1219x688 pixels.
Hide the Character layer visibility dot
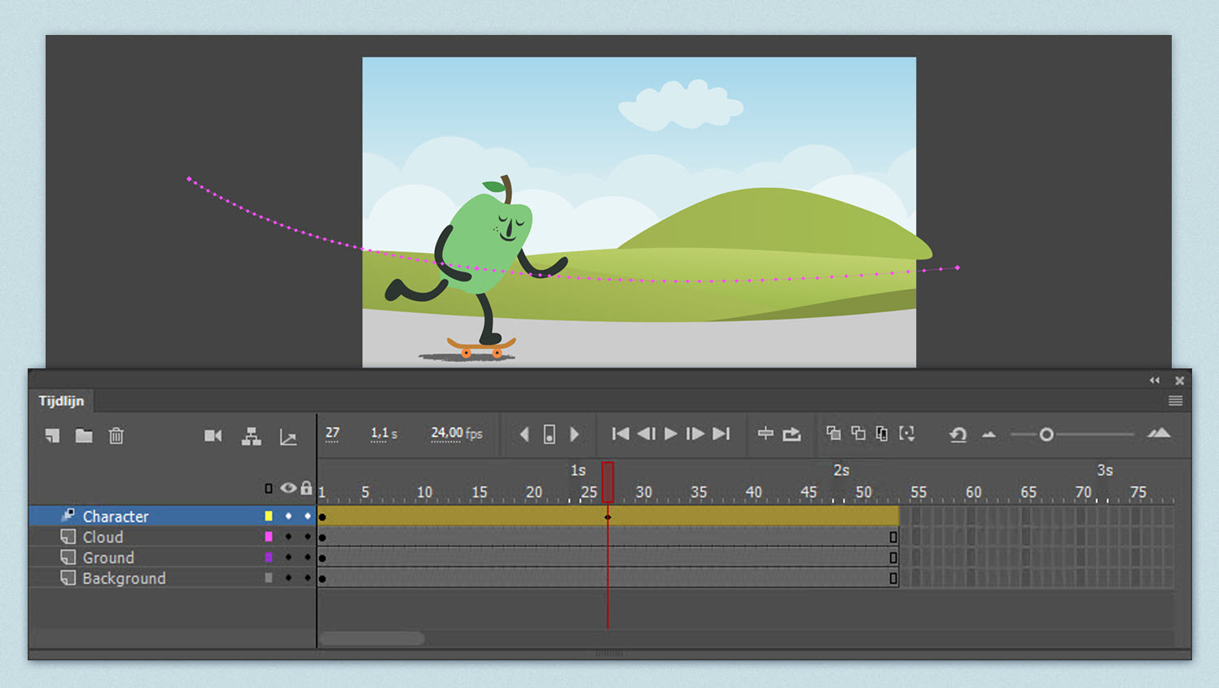288,516
